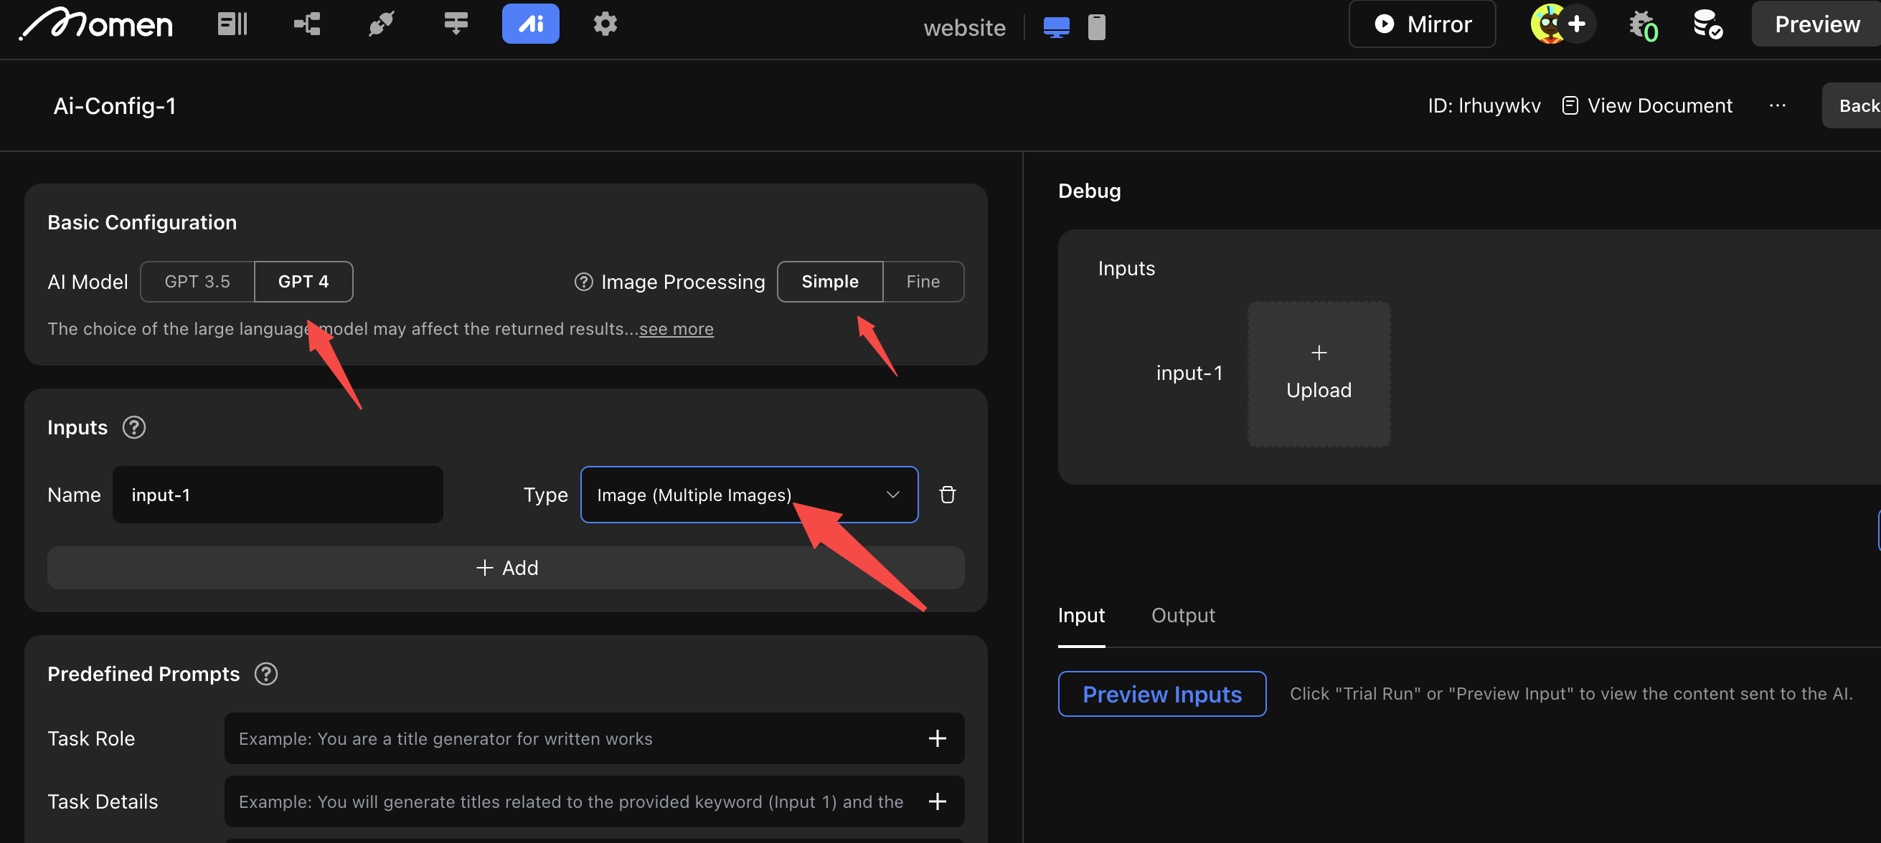Expand the Task Details prompt field

(937, 801)
